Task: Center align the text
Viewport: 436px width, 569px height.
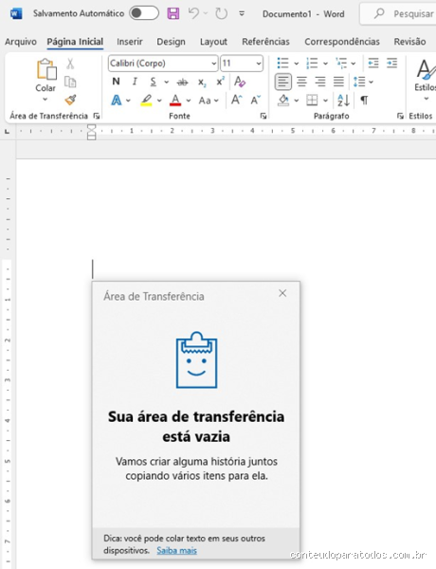Action: pyautogui.click(x=301, y=82)
